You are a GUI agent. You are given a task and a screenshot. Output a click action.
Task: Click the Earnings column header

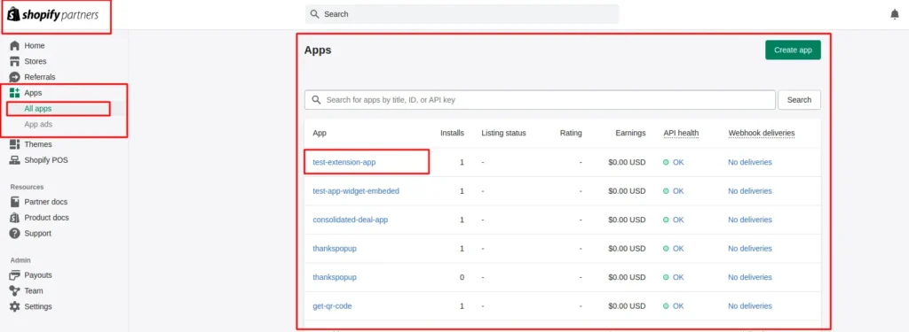point(630,133)
